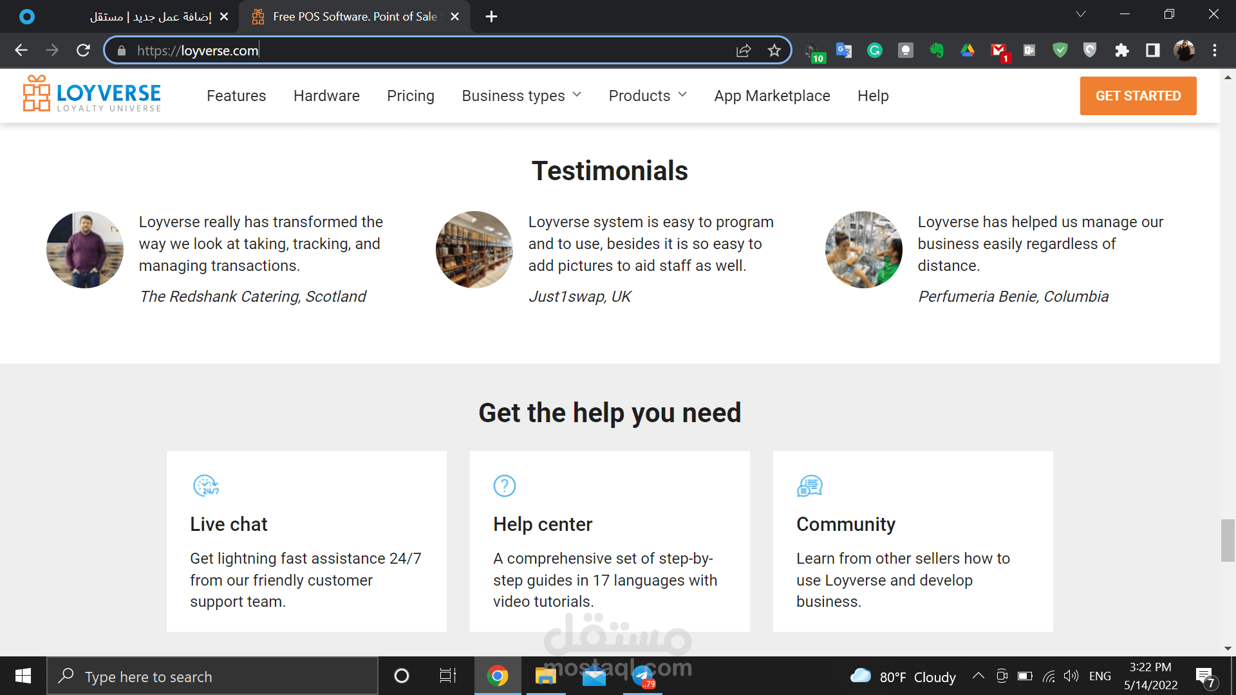Open Chrome tab search chevron
This screenshot has width=1236, height=695.
(1081, 14)
